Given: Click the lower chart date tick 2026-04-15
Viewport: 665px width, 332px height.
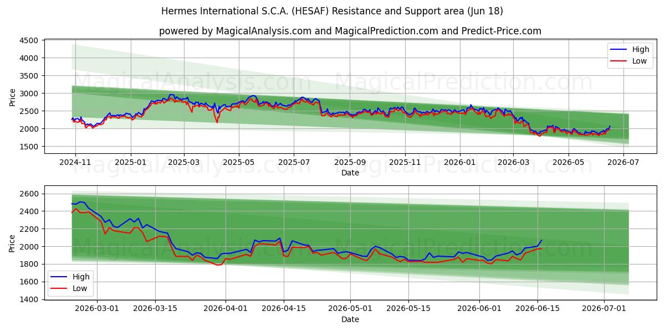Looking at the screenshot, I should [x=284, y=309].
